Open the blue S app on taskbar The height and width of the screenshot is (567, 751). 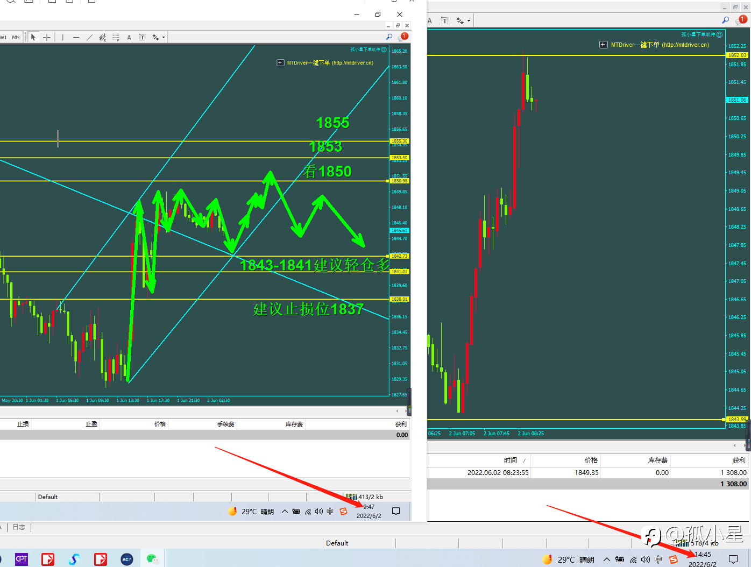click(x=74, y=559)
